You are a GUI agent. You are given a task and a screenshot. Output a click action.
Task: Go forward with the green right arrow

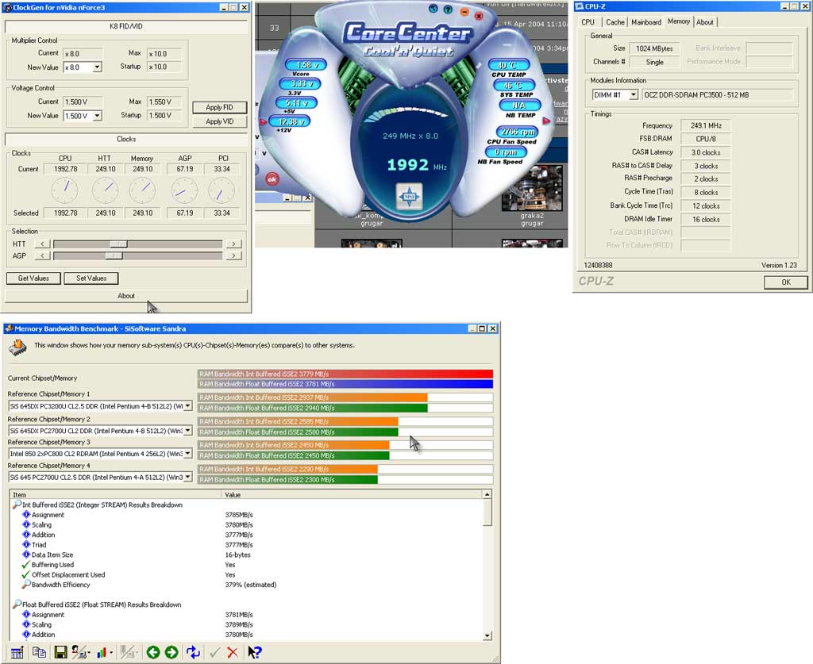171,652
